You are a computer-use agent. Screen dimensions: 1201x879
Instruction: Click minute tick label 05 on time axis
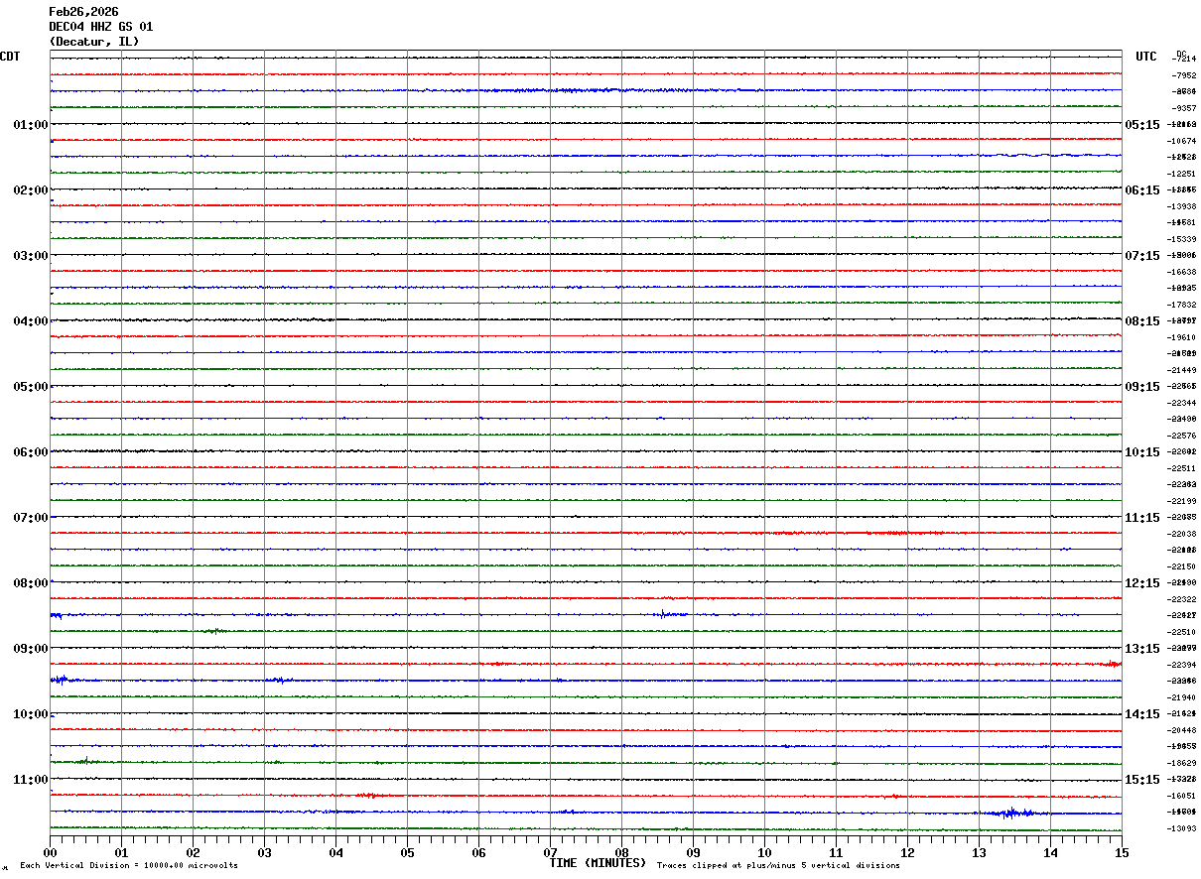click(407, 851)
